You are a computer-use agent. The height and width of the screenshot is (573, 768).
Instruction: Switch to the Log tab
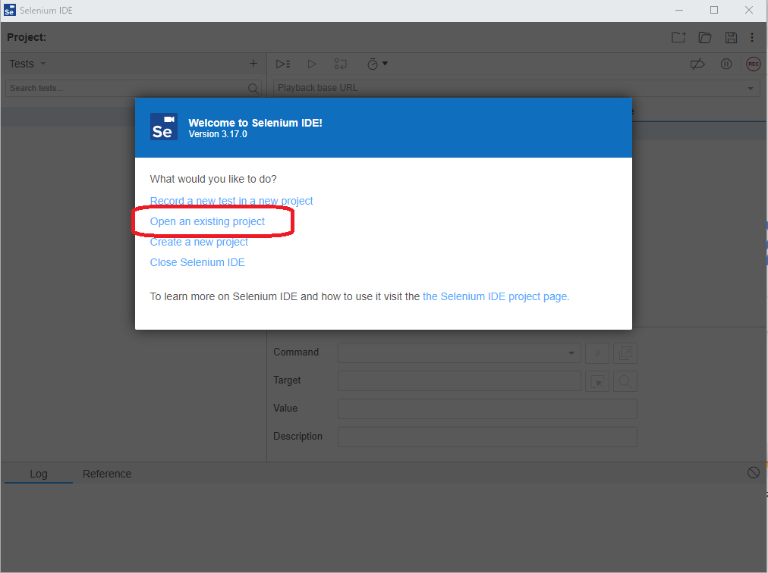pos(39,474)
